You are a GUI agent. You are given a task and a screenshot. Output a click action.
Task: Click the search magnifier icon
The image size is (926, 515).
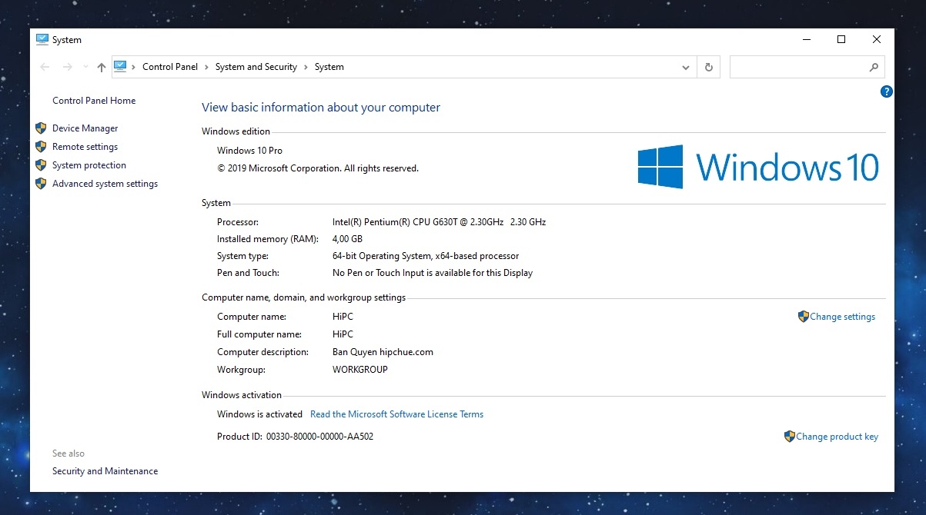point(874,67)
